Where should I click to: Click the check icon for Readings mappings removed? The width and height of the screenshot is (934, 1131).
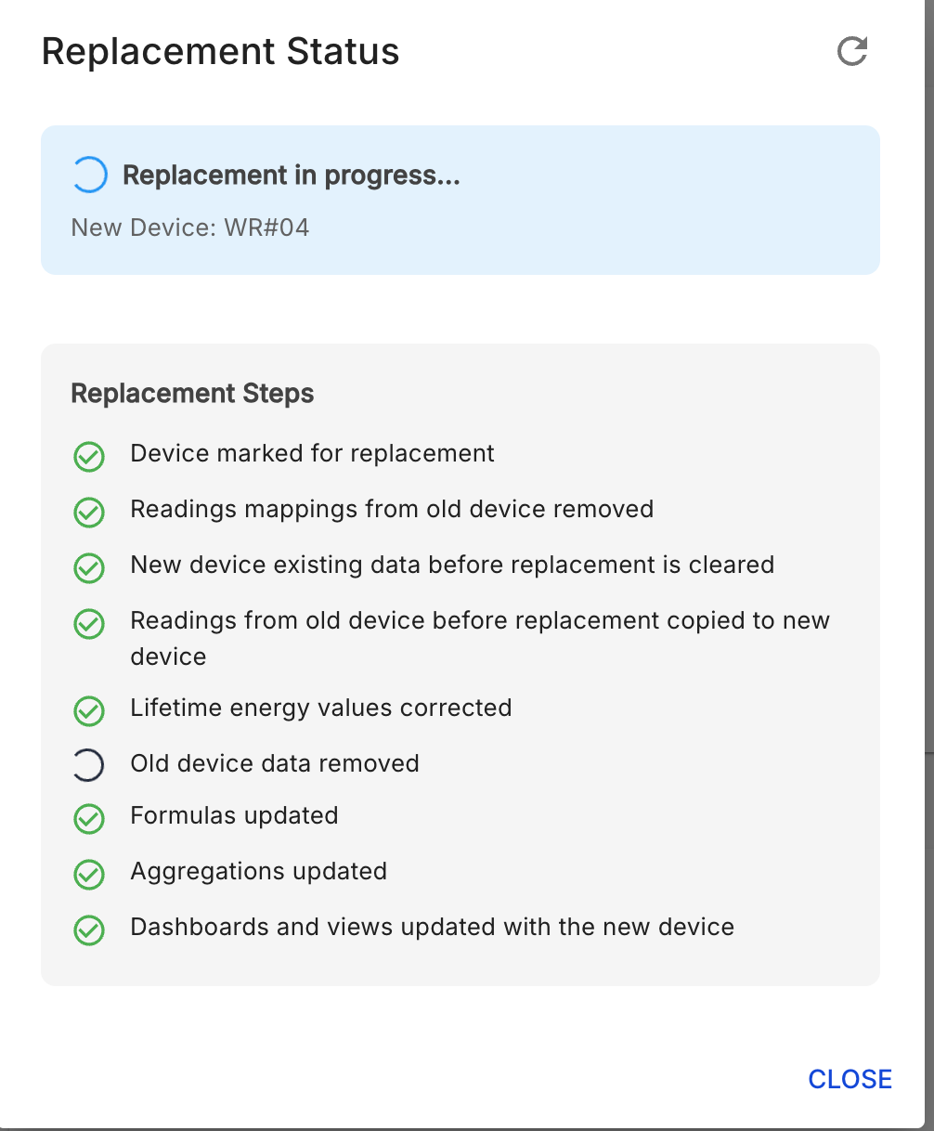click(x=89, y=513)
